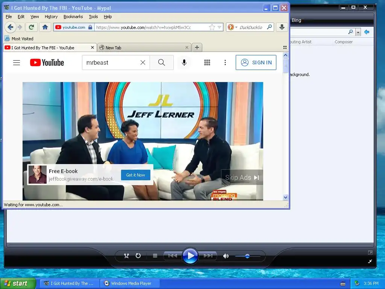
Task: Clear the mrbeast search text
Action: tap(142, 63)
